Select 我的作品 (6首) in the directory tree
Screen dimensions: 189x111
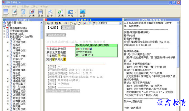(x=14, y=23)
